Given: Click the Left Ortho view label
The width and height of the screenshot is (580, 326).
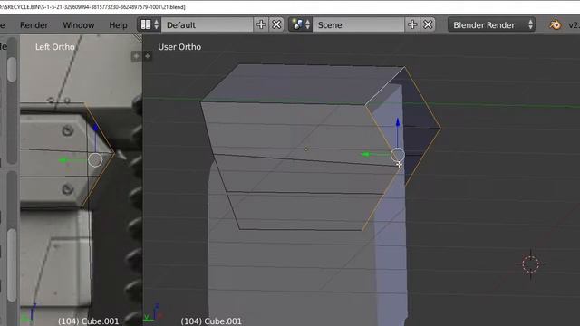Looking at the screenshot, I should pyautogui.click(x=54, y=47).
